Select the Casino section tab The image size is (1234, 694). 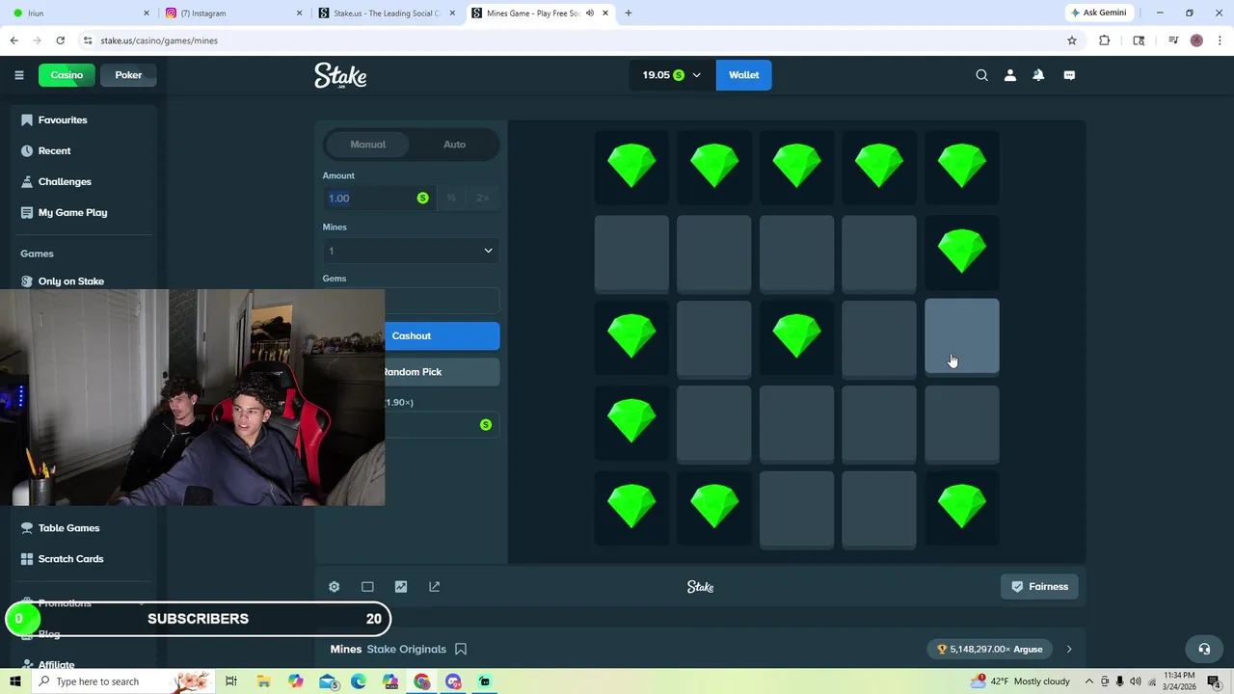tap(67, 75)
